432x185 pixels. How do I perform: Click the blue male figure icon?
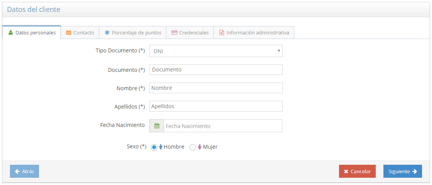161,147
